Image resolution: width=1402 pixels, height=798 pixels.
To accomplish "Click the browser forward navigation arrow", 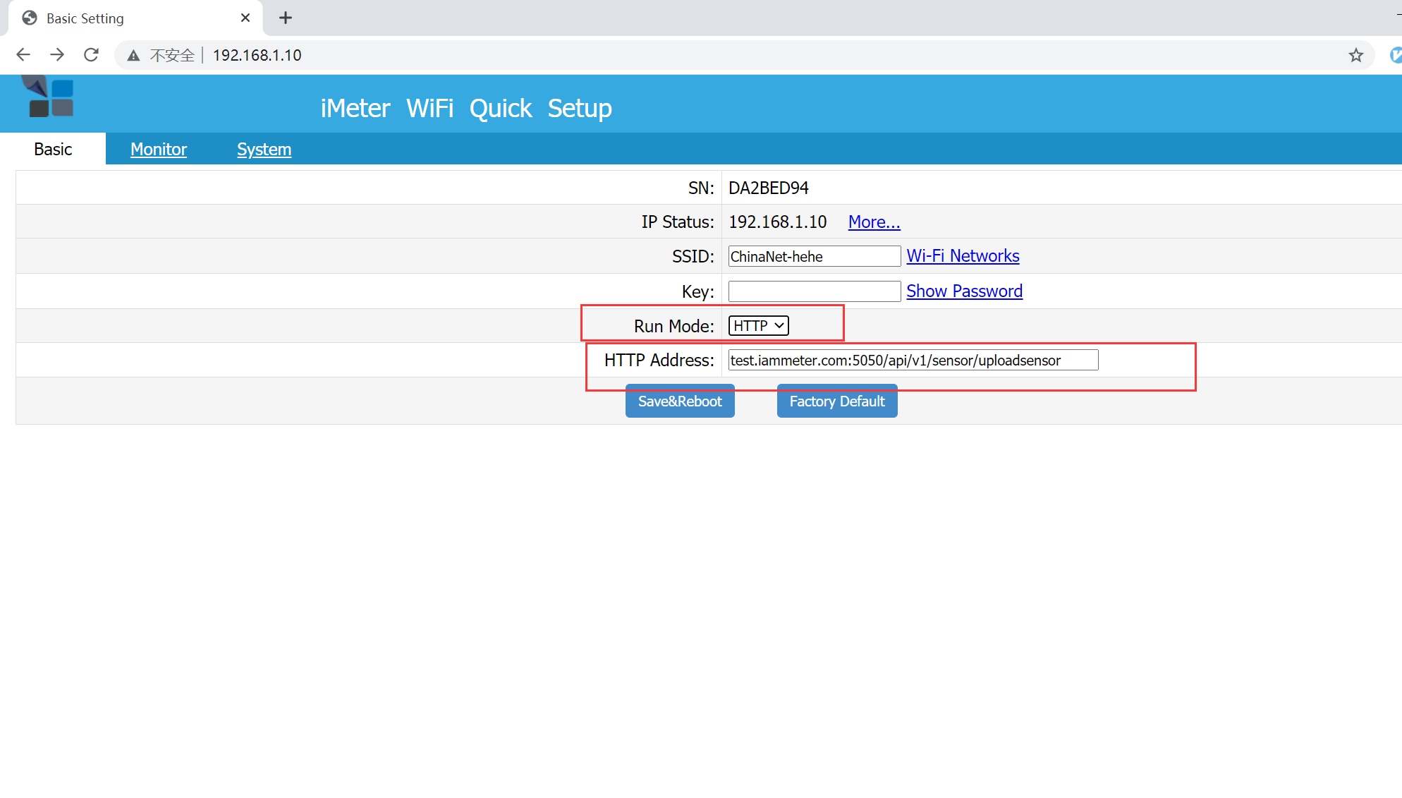I will [57, 54].
